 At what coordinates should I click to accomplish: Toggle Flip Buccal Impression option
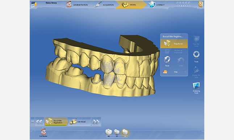click(x=174, y=52)
